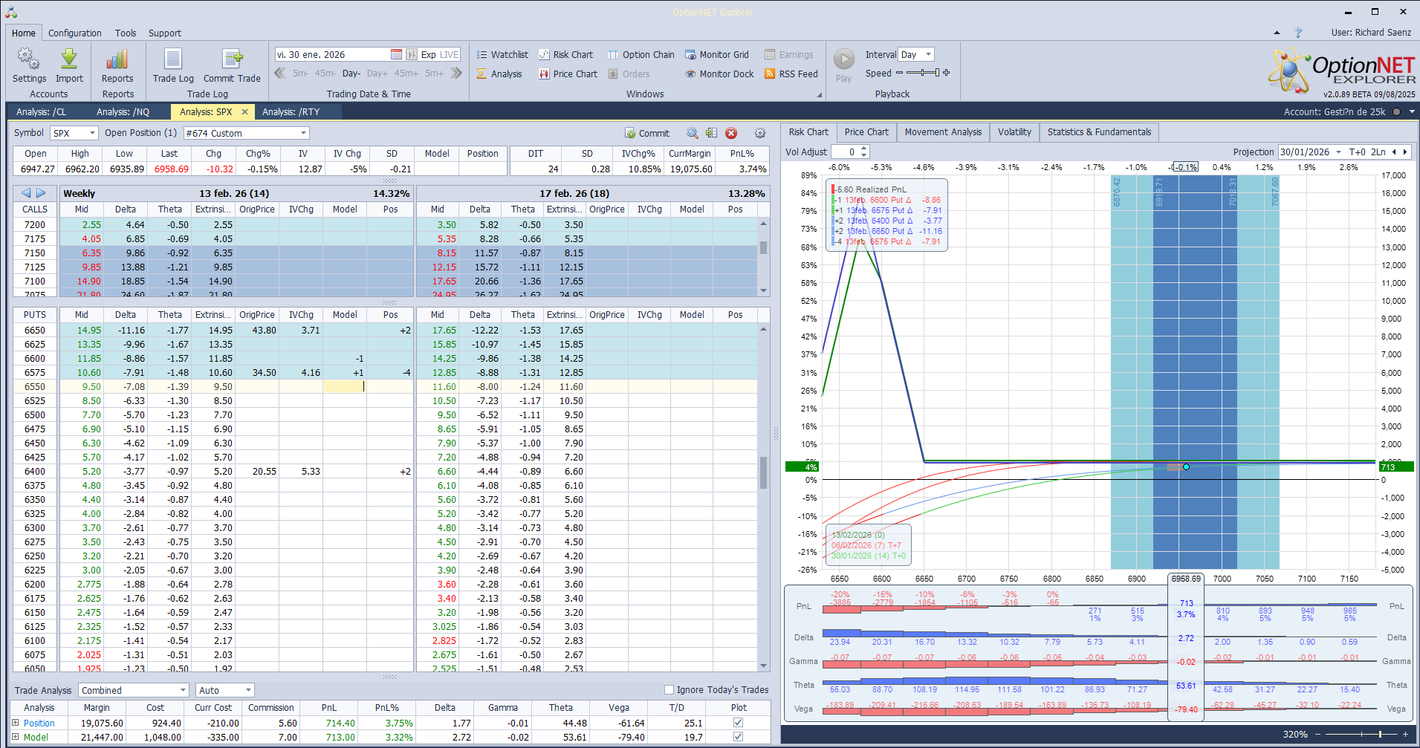Image resolution: width=1420 pixels, height=748 pixels.
Task: Expand the Position row in Trade Analysis
Action: tap(16, 723)
